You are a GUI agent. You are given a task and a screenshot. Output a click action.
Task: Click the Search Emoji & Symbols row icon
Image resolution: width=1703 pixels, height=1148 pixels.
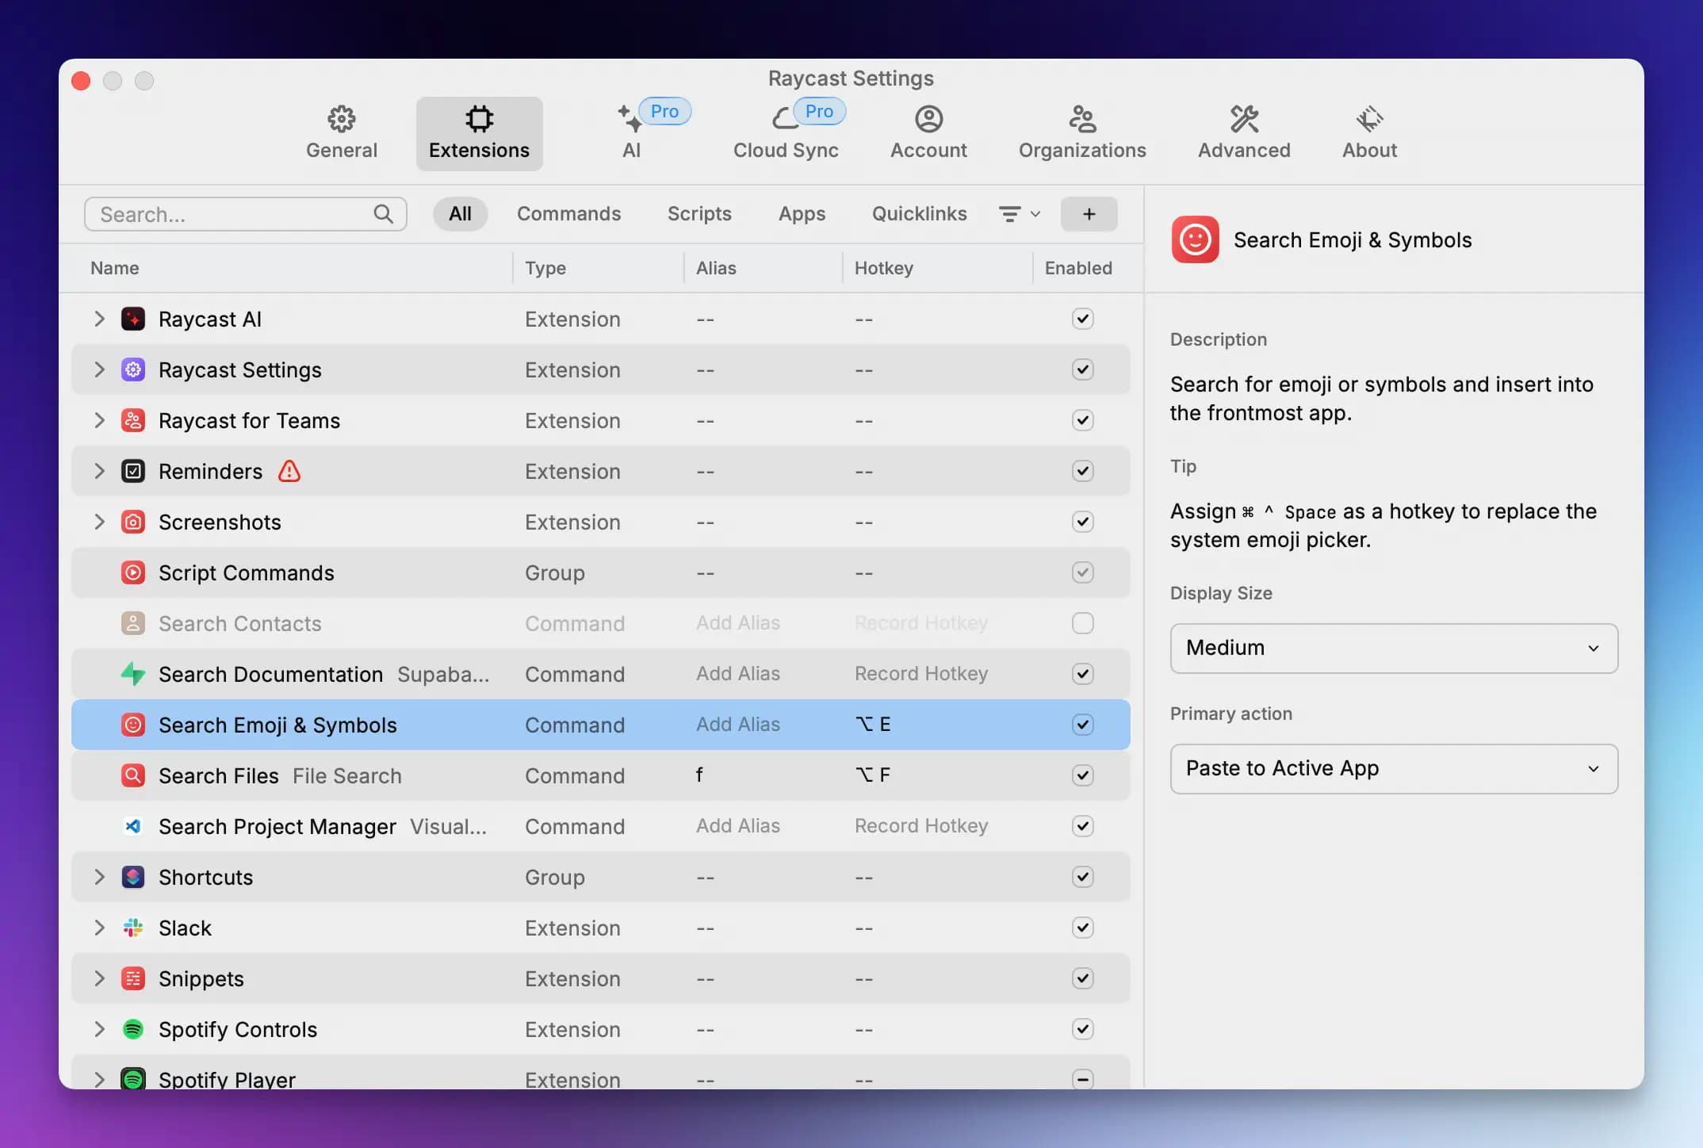133,725
